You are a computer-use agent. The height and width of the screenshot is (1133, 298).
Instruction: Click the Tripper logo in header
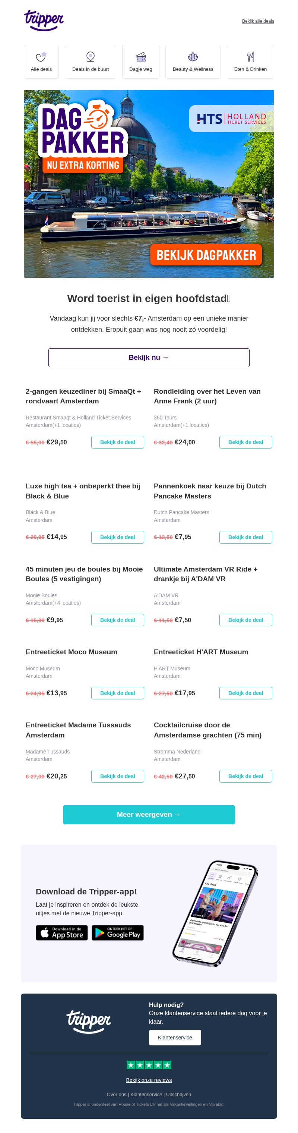pyautogui.click(x=44, y=21)
